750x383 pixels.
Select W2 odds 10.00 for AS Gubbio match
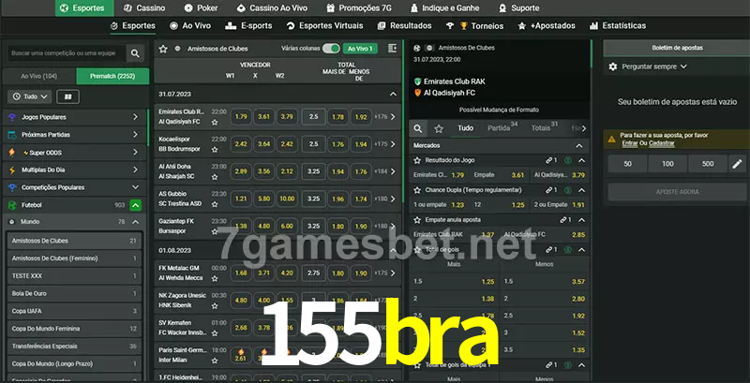[287, 199]
